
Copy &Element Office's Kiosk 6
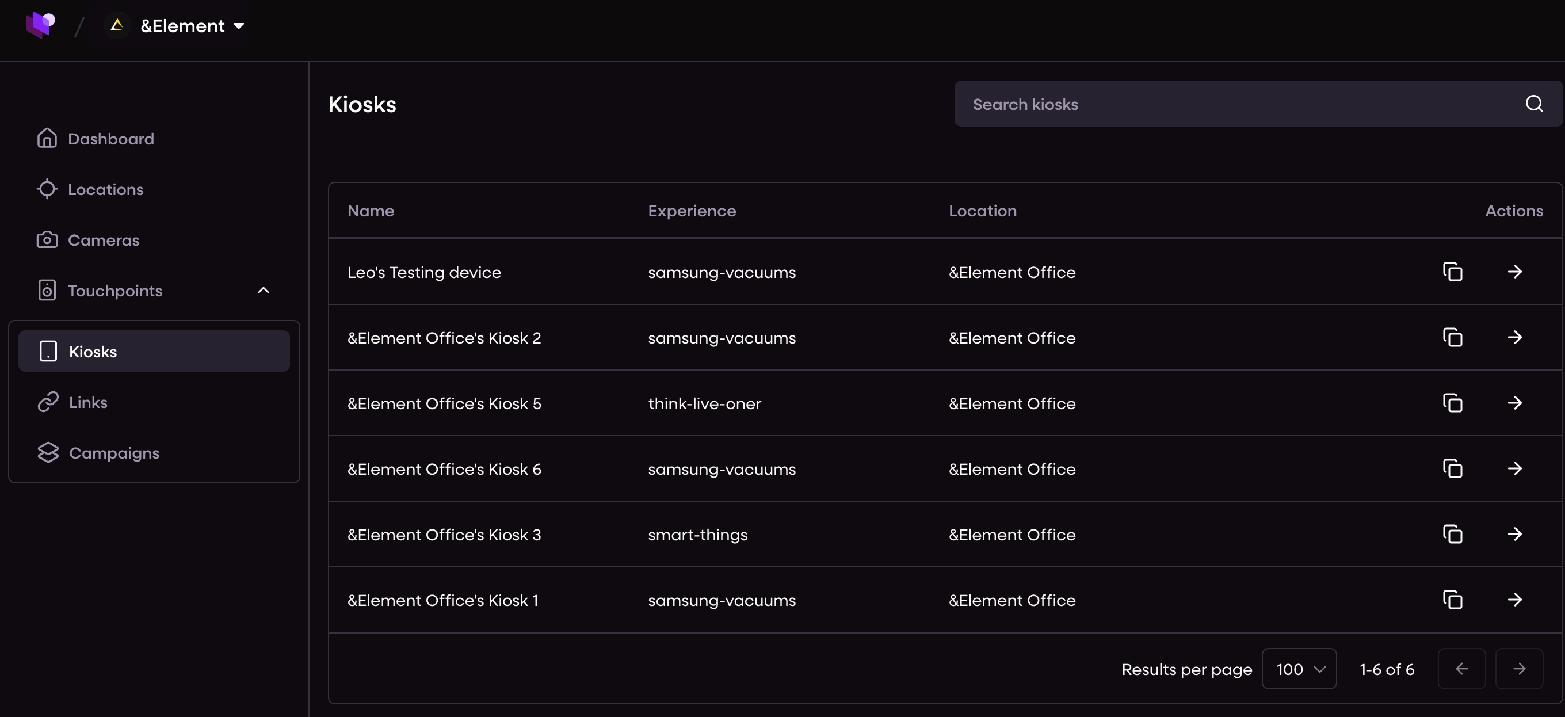(x=1452, y=468)
